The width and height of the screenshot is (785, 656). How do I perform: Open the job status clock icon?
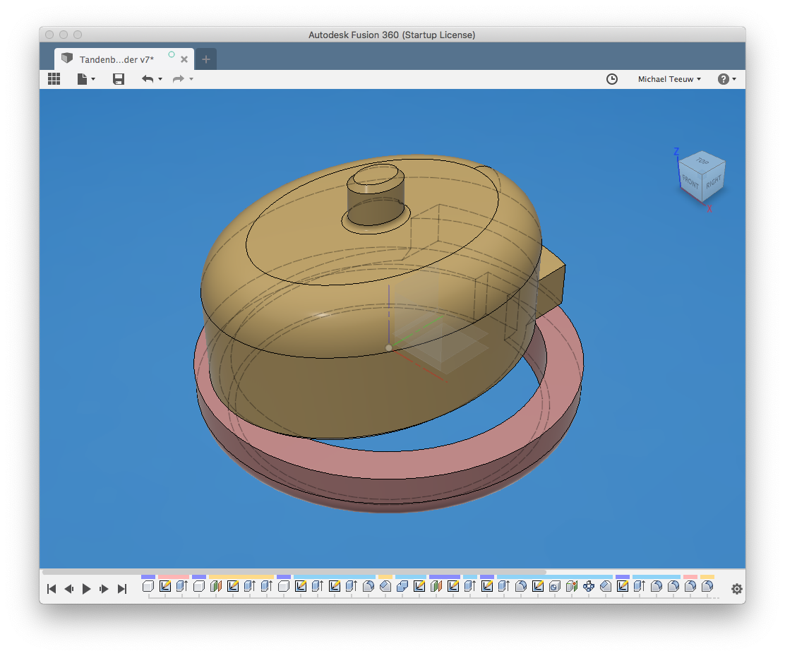(612, 79)
